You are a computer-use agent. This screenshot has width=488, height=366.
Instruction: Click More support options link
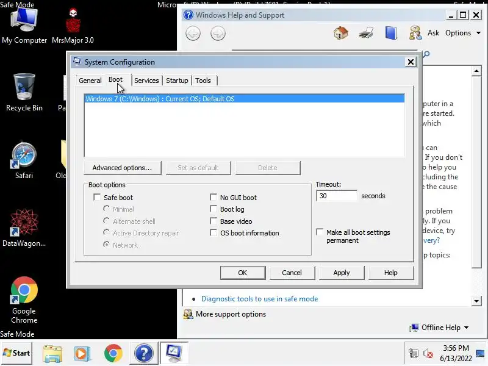pos(231,314)
